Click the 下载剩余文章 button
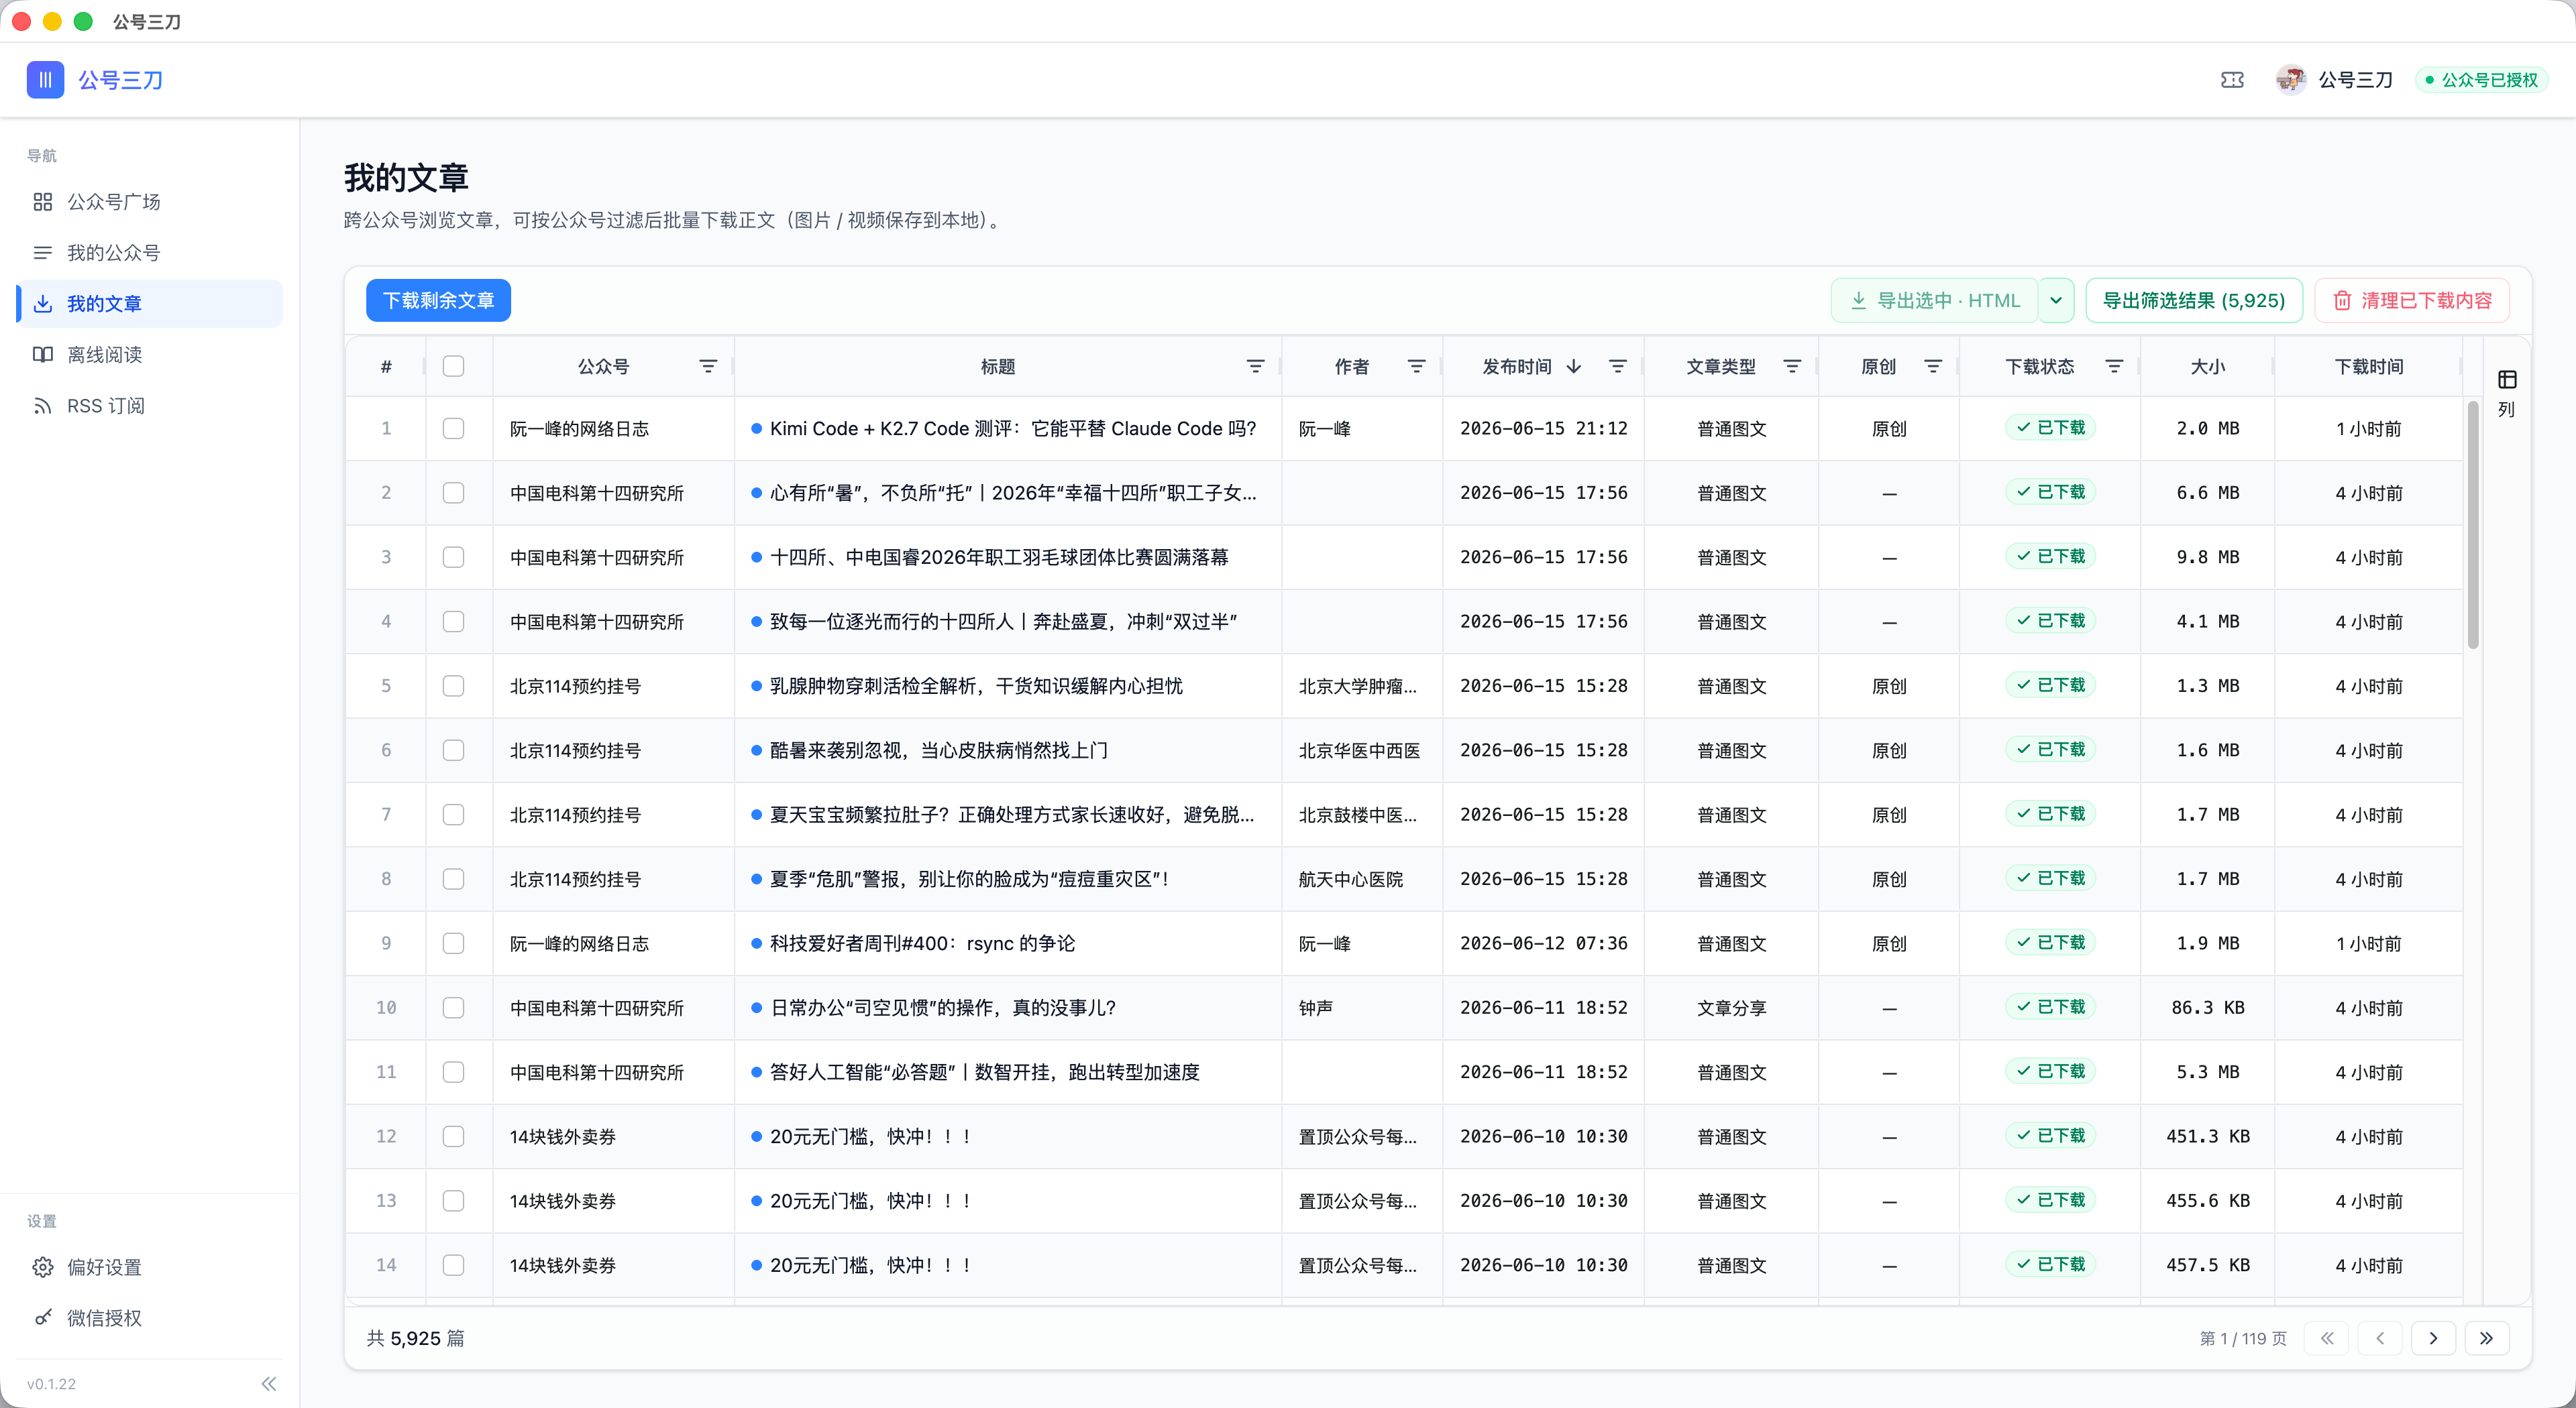This screenshot has height=1408, width=2576. click(x=438, y=301)
